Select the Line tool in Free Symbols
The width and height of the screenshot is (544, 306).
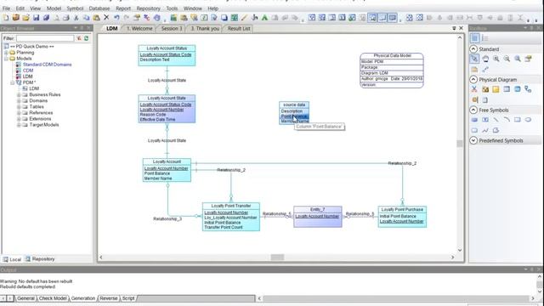496,120
